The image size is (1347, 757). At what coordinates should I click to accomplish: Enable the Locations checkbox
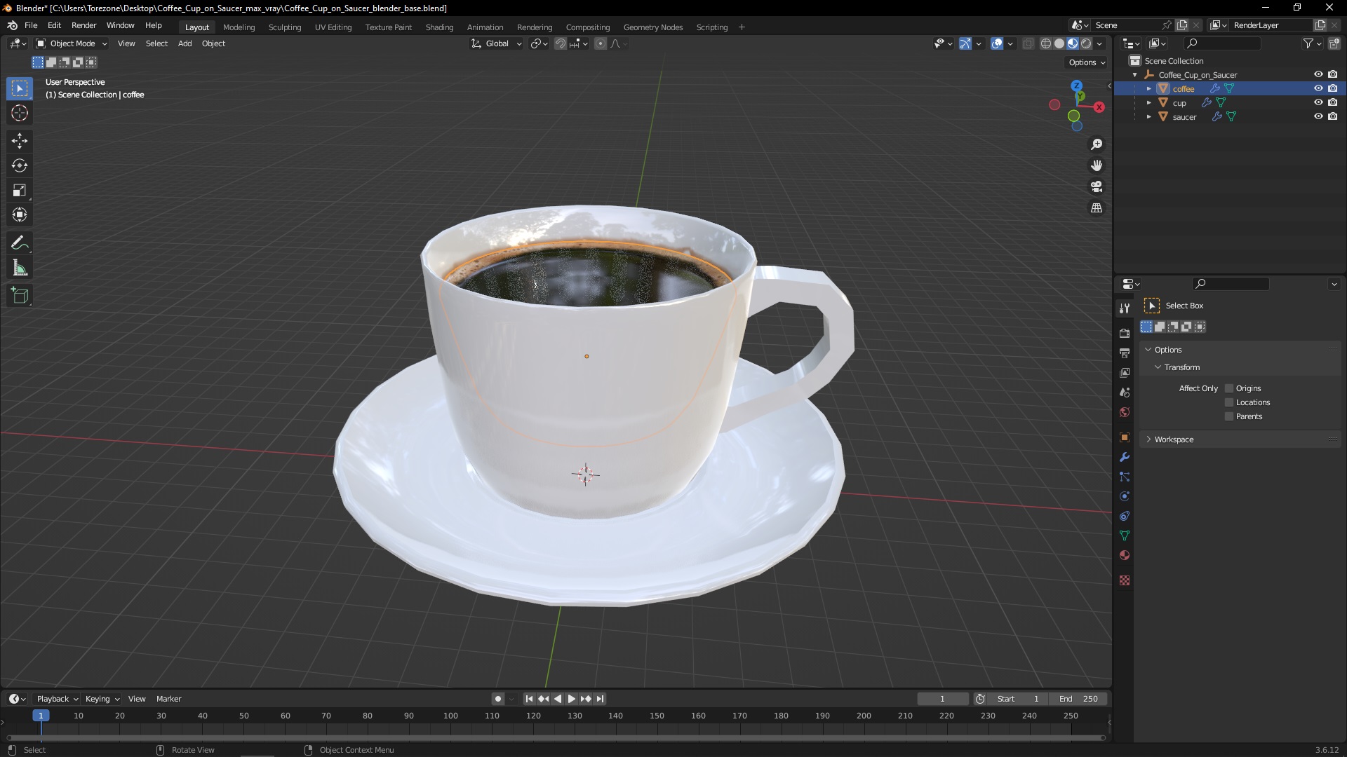tap(1229, 402)
